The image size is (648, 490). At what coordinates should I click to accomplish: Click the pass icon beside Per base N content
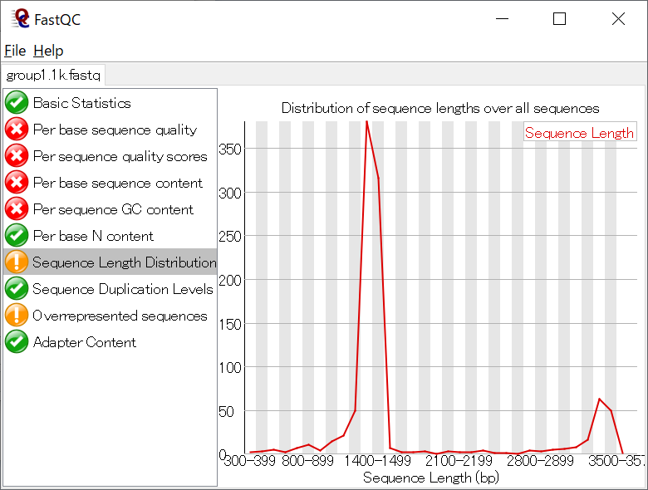tap(17, 235)
